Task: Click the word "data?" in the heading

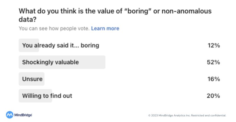Action: 27,19
